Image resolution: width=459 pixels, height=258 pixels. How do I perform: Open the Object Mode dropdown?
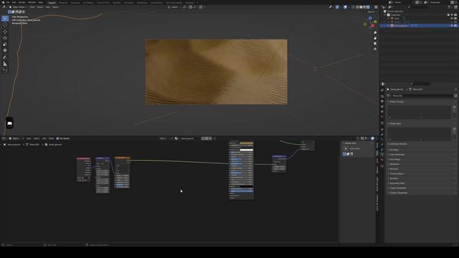(x=18, y=7)
